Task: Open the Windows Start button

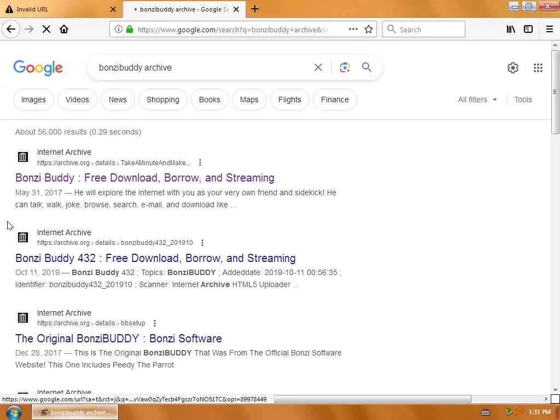Action: 14,412
